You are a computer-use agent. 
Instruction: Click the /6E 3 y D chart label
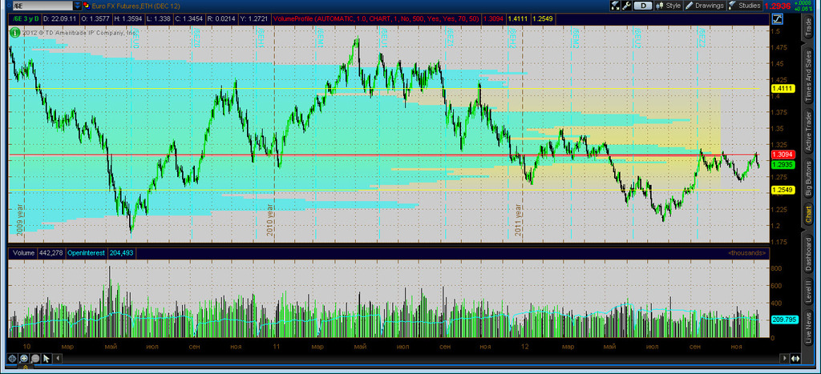tap(25, 19)
